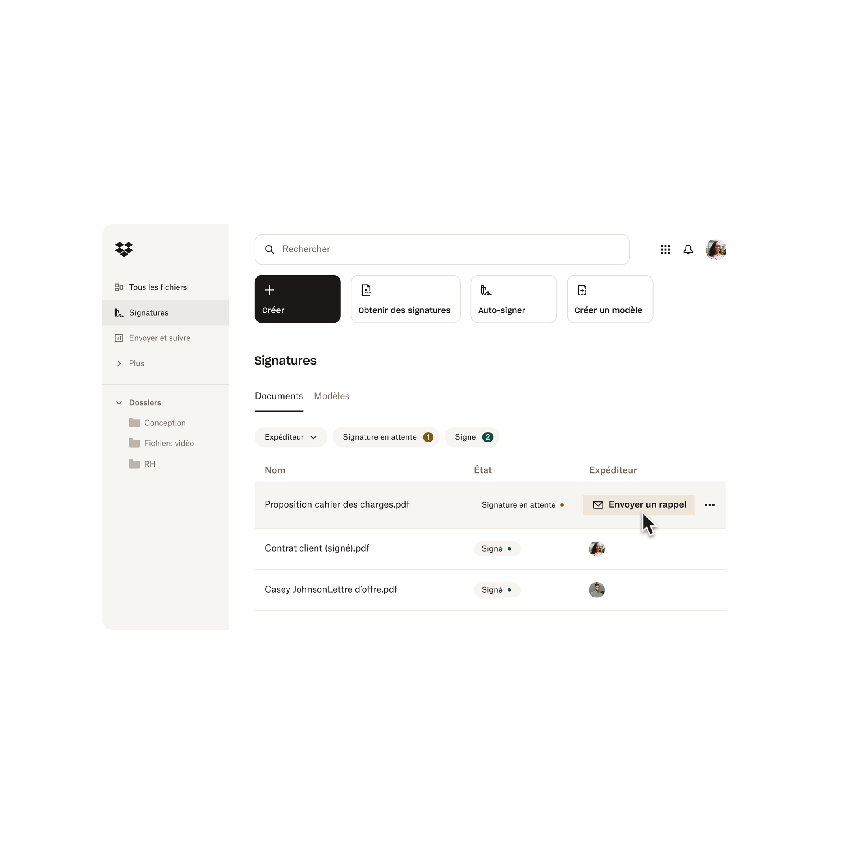Open the apps grid menu
Image resolution: width=854 pixels, height=854 pixels.
click(665, 249)
